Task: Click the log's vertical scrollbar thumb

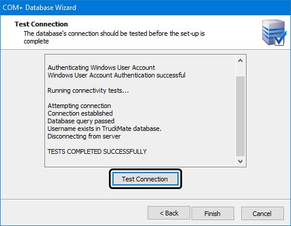Action: [240, 116]
